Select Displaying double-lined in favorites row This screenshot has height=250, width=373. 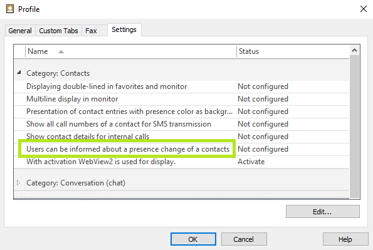click(182, 86)
